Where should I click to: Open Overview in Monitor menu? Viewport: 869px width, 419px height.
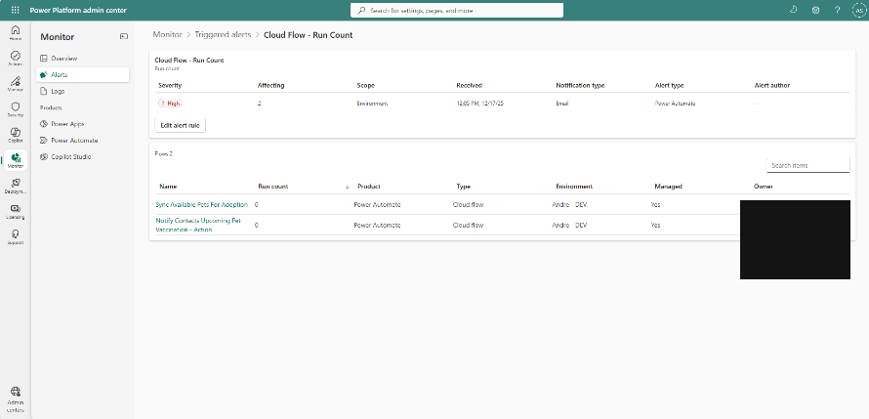click(x=83, y=59)
